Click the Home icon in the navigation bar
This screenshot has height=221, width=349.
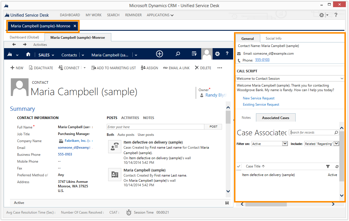coord(28,54)
